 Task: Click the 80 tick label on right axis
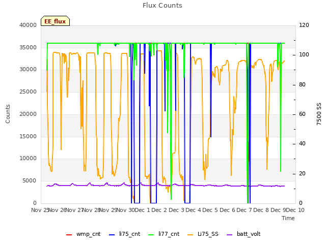coord(302,85)
